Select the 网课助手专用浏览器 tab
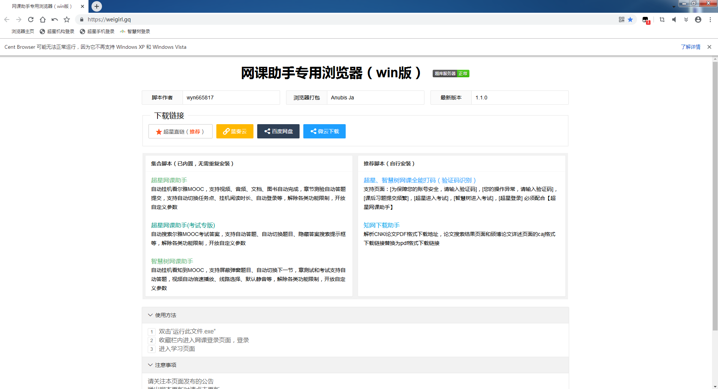The height and width of the screenshot is (389, 718). (x=44, y=6)
